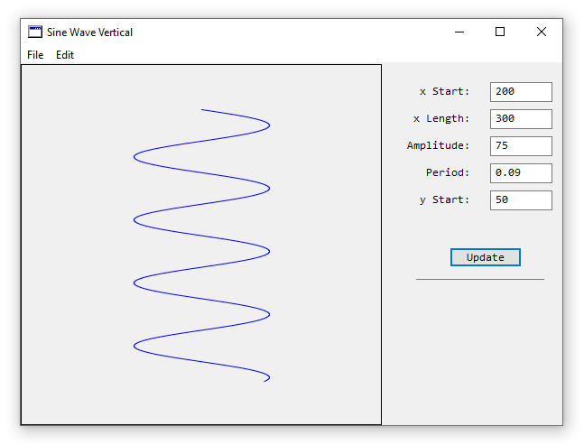
Task: Maximize the Sine Wave Vertical window
Action: (500, 32)
